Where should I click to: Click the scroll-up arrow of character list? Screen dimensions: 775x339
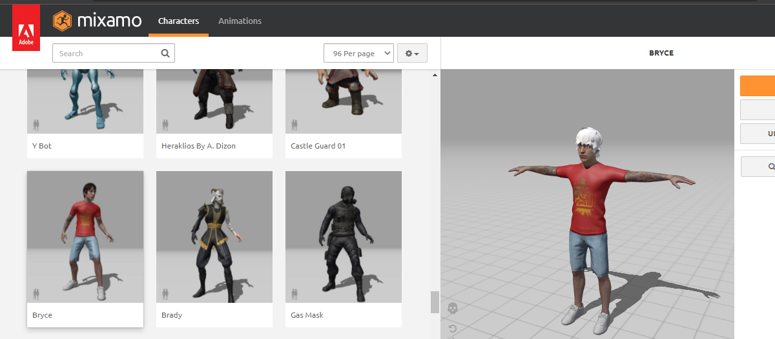(x=435, y=75)
